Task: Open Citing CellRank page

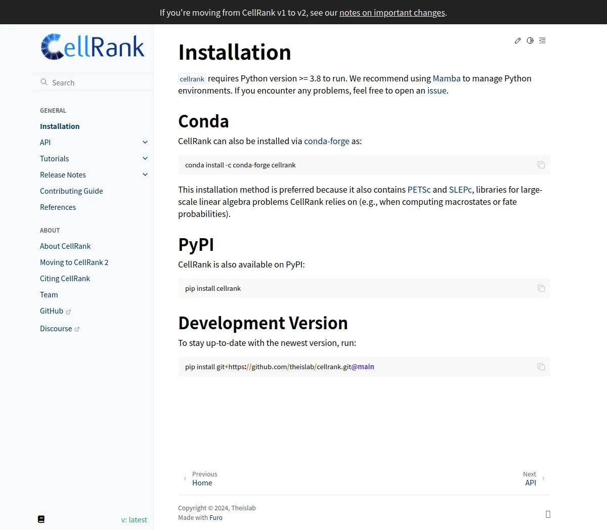Action: (x=65, y=279)
